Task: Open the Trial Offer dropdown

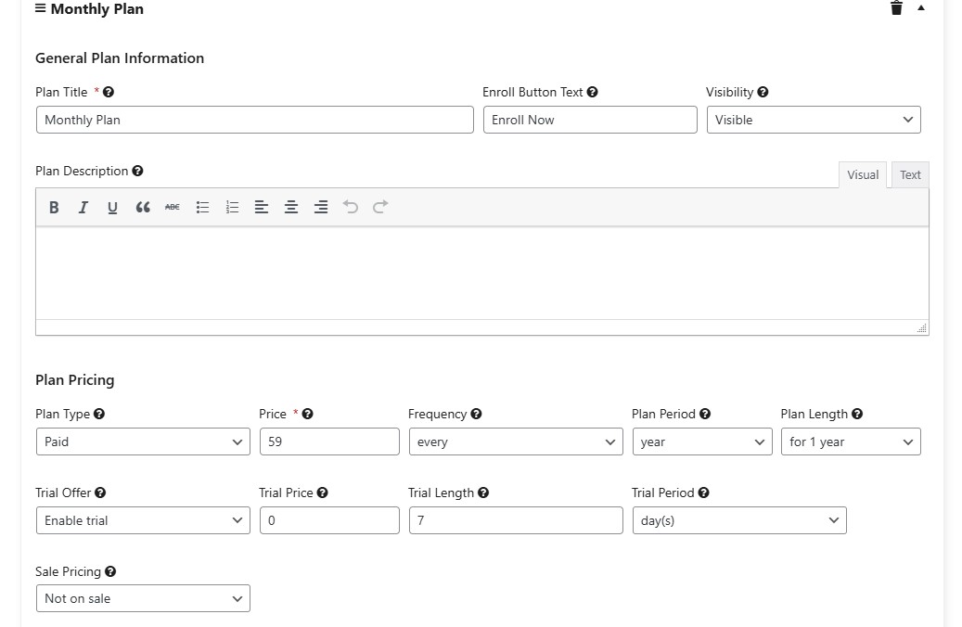Action: [143, 520]
